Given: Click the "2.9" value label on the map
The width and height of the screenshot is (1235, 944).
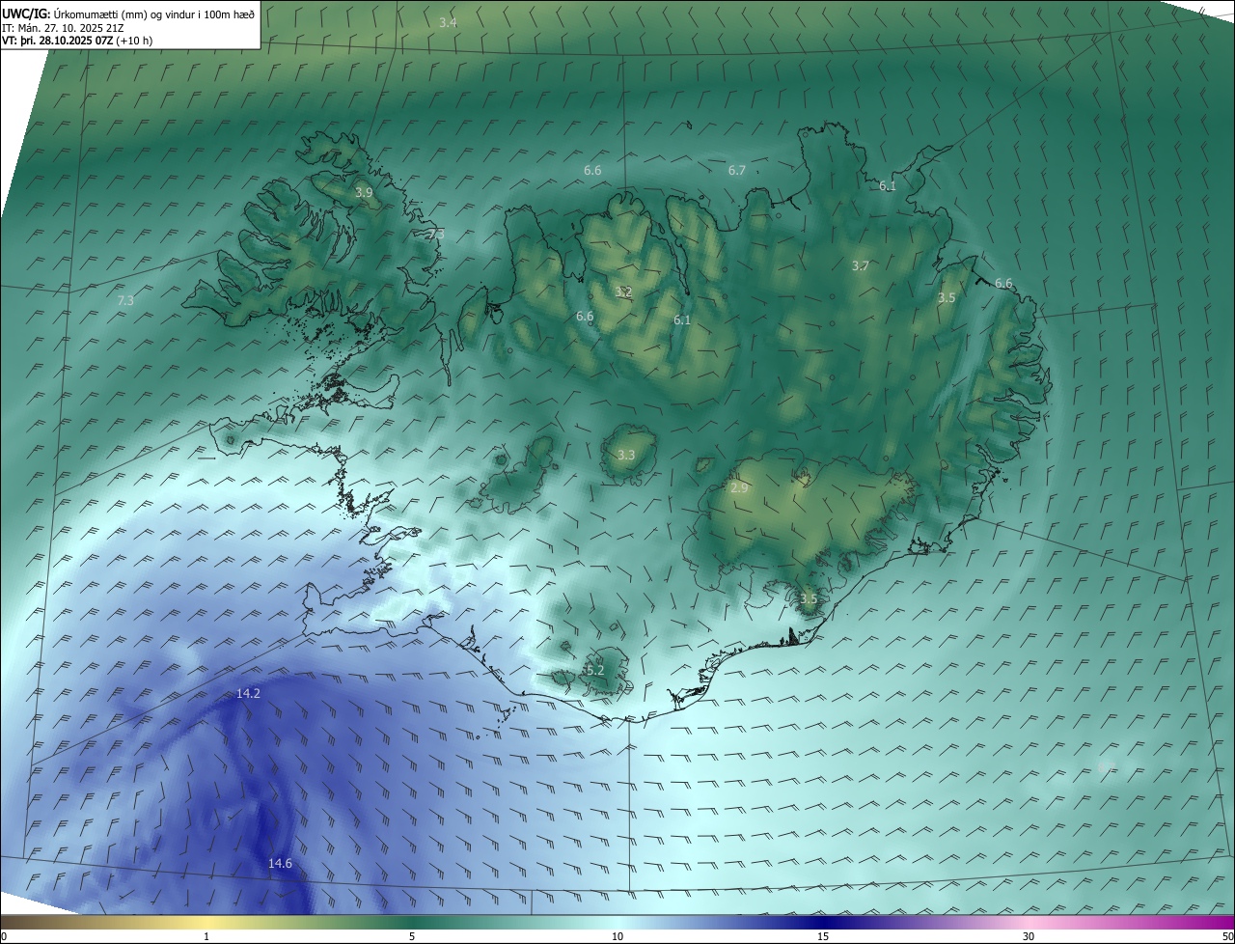Looking at the screenshot, I should tap(739, 488).
